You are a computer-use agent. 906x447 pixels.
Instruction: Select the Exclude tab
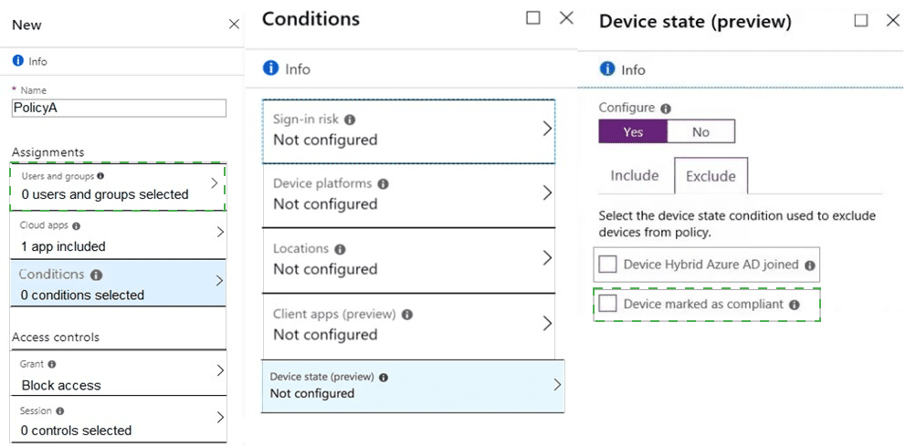point(711,176)
